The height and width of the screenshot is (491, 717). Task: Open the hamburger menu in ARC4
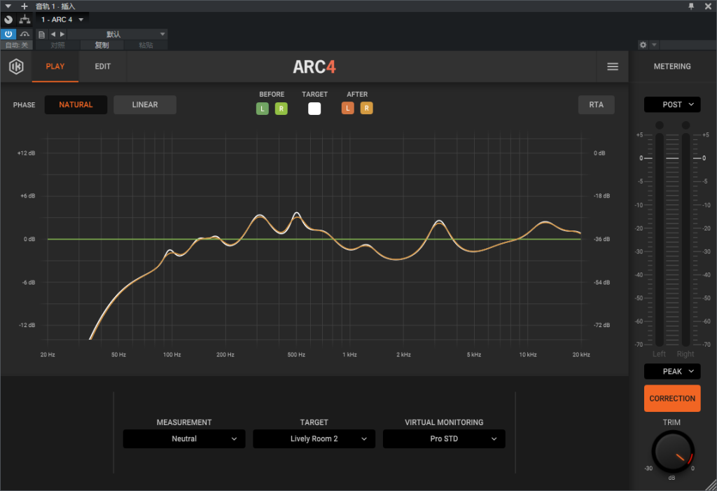(612, 67)
